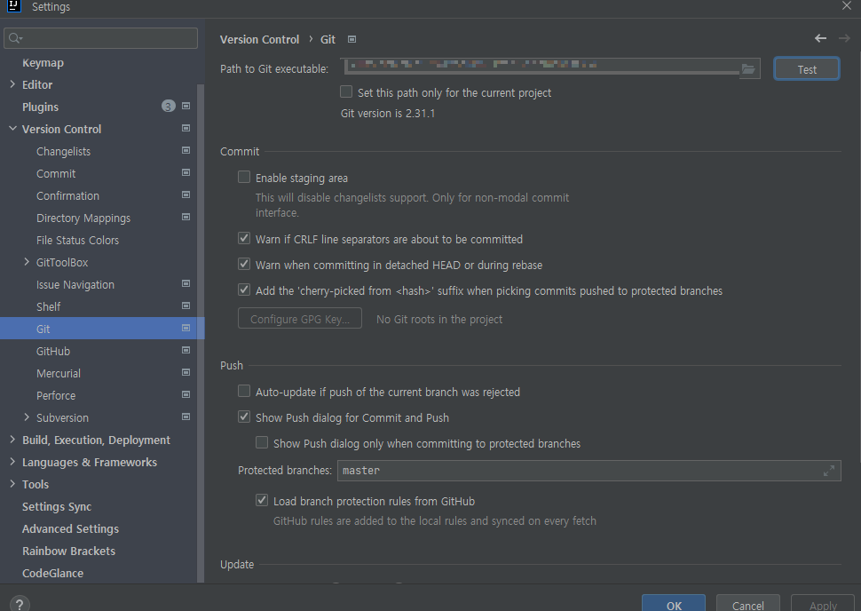Click the browse folder icon for Git path
Screen dimensions: 861x611
(x=748, y=68)
